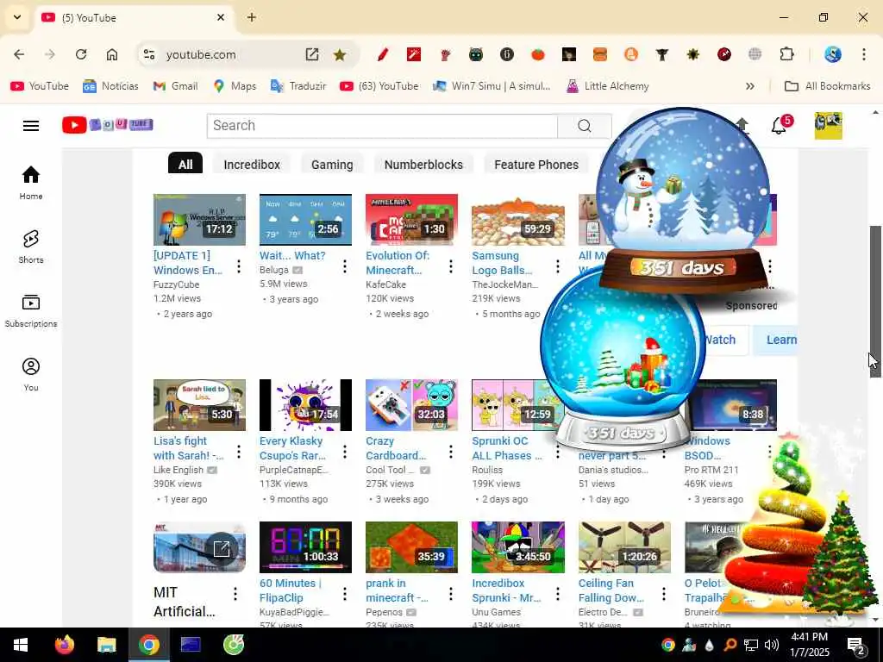Open the Win7 Simu bookmark

(x=492, y=86)
